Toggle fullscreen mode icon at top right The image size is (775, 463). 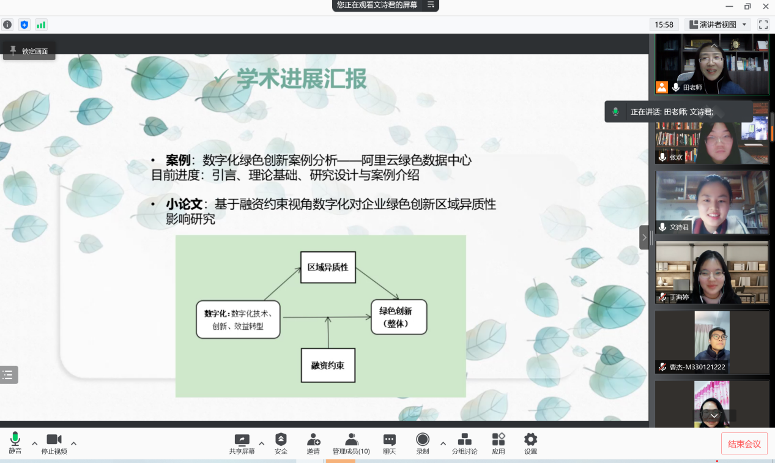click(x=763, y=24)
